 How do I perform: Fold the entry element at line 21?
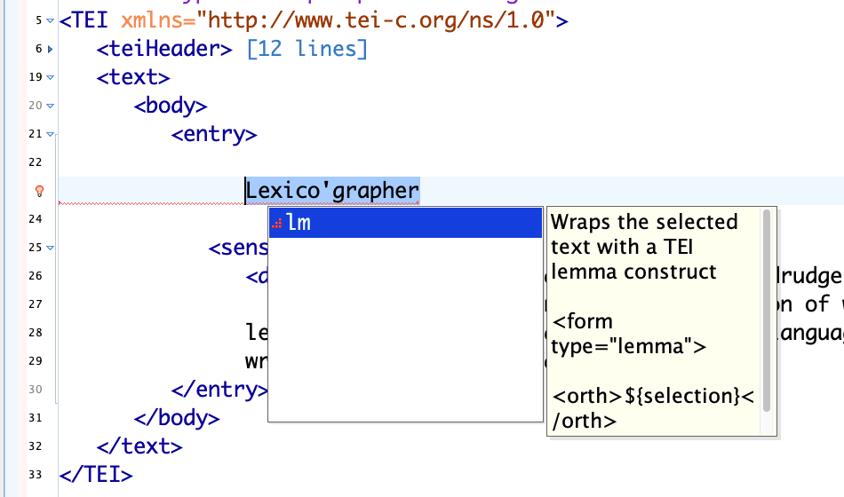(x=50, y=135)
